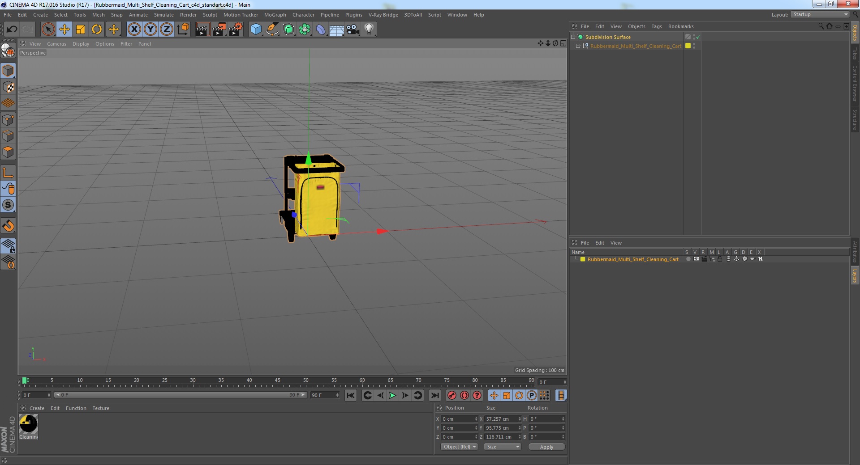Screen dimensions: 860x465
Task: Click cart object yellow layer swatch
Action: coord(688,46)
